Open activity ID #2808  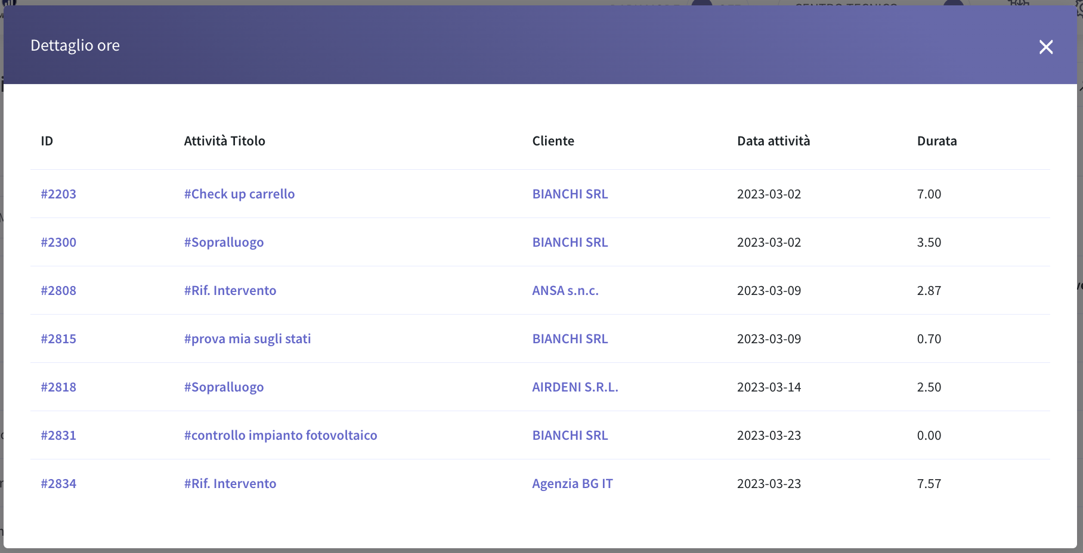(x=58, y=291)
